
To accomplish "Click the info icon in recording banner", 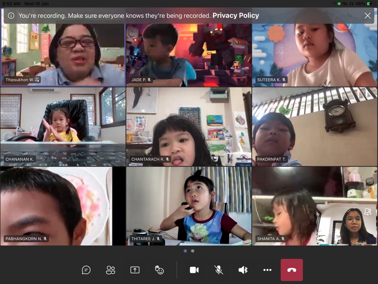I will (11, 16).
